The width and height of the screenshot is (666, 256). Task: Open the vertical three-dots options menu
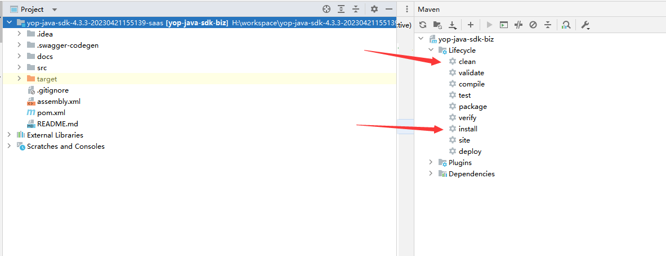tap(406, 9)
